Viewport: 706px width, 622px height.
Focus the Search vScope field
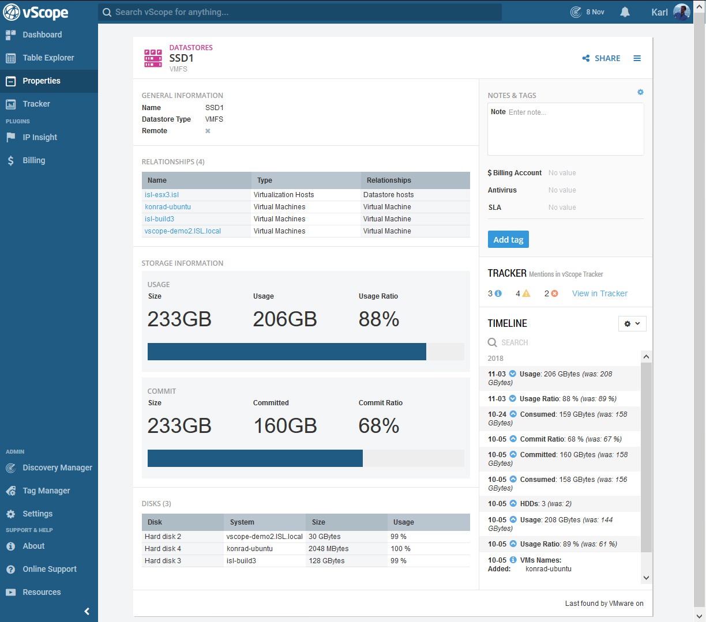click(x=300, y=12)
